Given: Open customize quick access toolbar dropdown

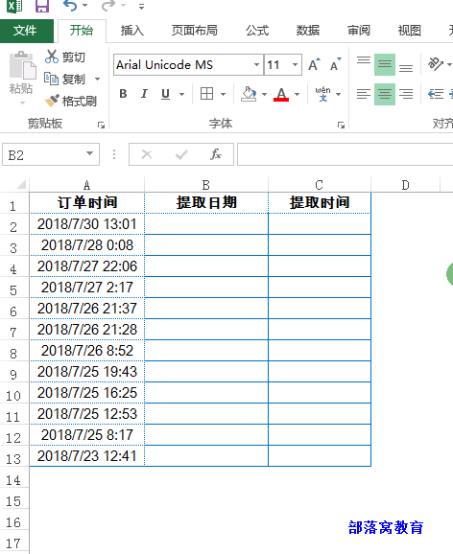Looking at the screenshot, I should point(142,7).
